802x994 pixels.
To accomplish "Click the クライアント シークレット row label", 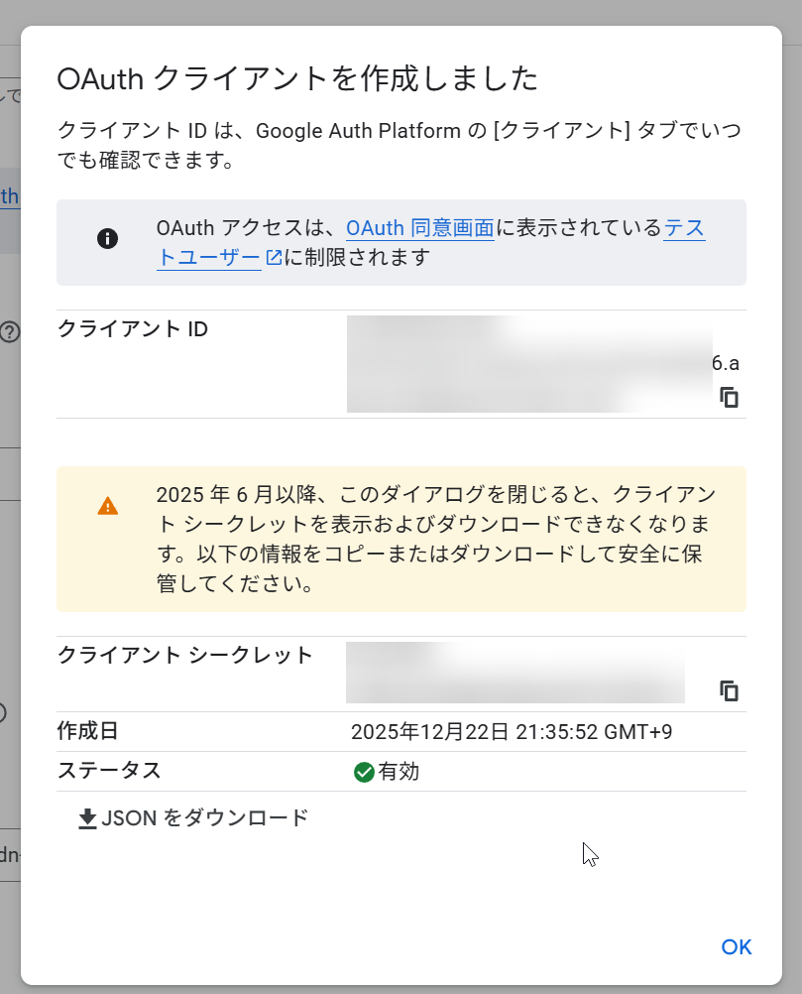I will click(x=185, y=655).
